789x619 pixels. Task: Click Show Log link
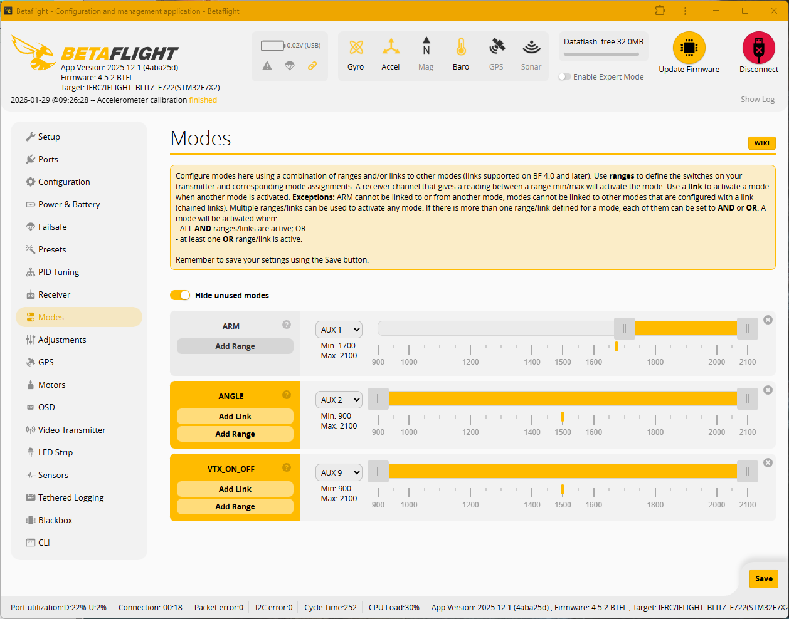tap(757, 100)
